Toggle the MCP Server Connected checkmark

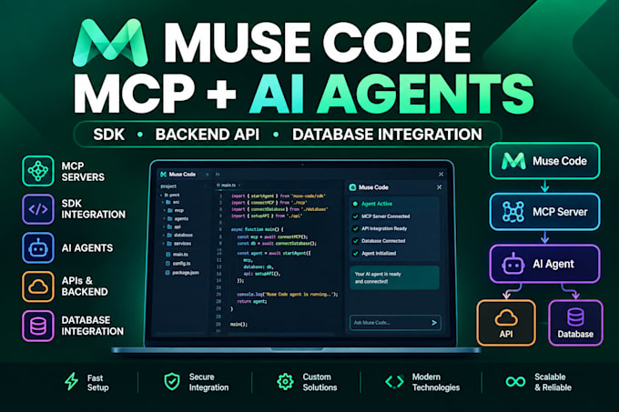pyautogui.click(x=355, y=216)
